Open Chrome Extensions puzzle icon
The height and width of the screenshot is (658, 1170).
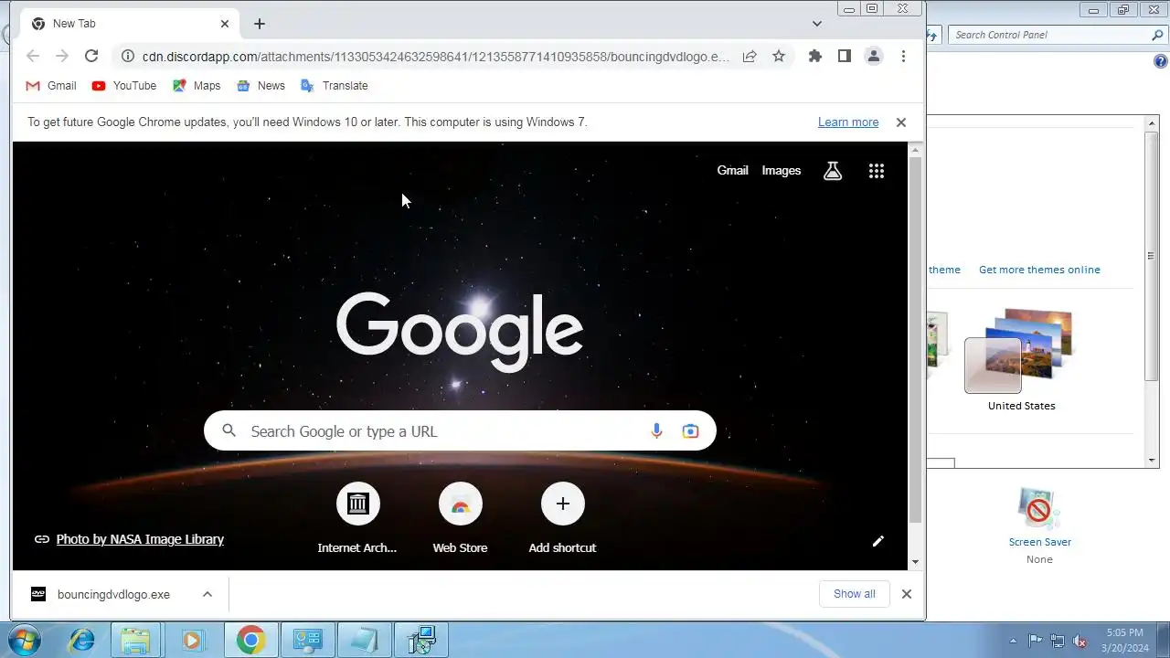[815, 56]
